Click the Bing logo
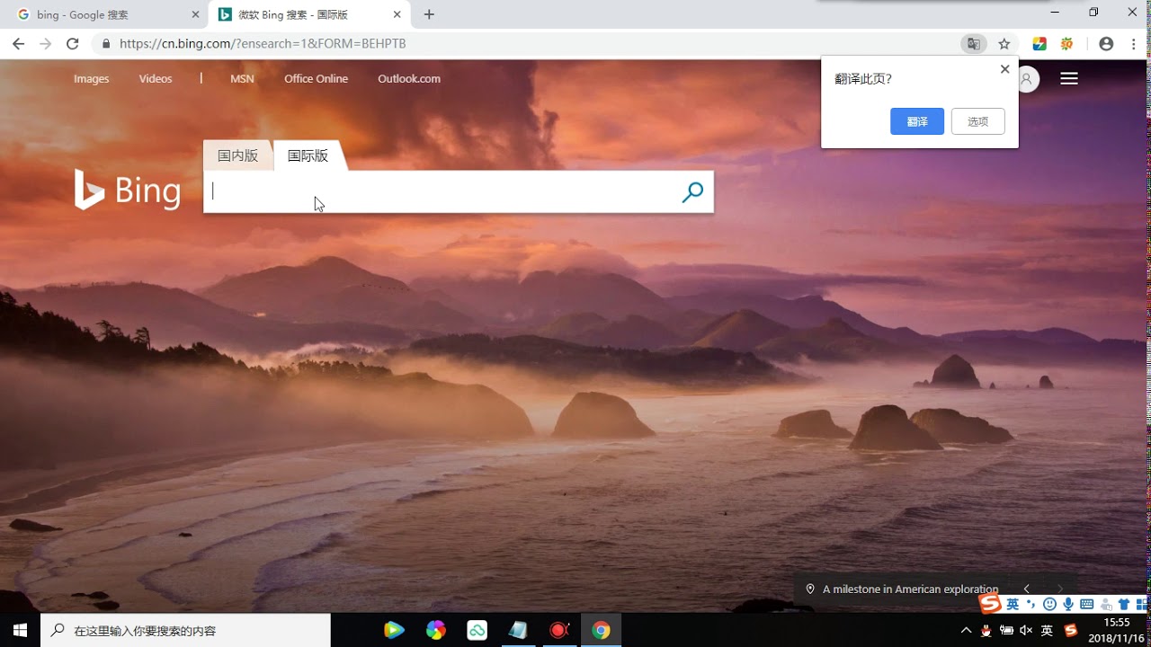1151x647 pixels. coord(127,190)
